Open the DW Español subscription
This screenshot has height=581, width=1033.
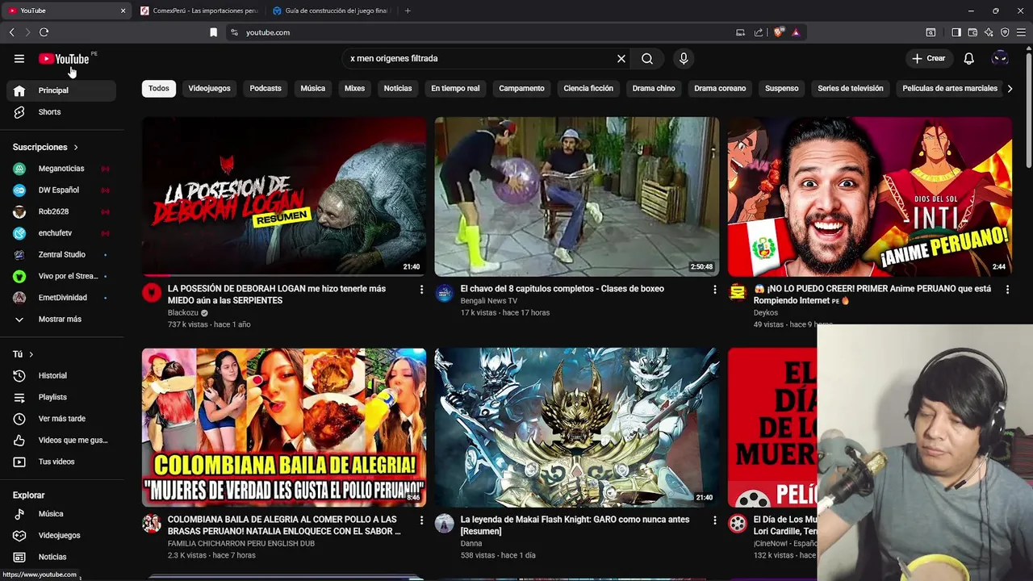61,190
